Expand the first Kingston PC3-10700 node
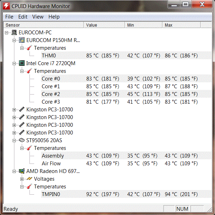Screen dimensions: 215x215 14,110
